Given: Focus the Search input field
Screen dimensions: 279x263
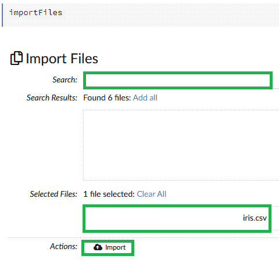Looking at the screenshot, I should point(178,81).
